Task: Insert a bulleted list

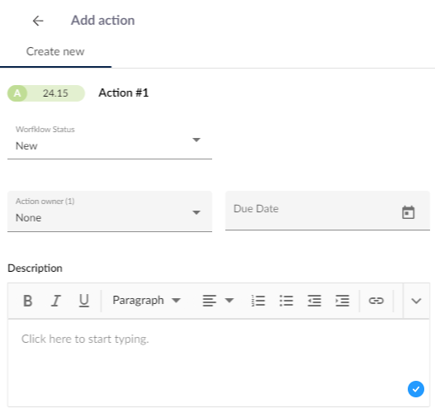Action: point(286,301)
